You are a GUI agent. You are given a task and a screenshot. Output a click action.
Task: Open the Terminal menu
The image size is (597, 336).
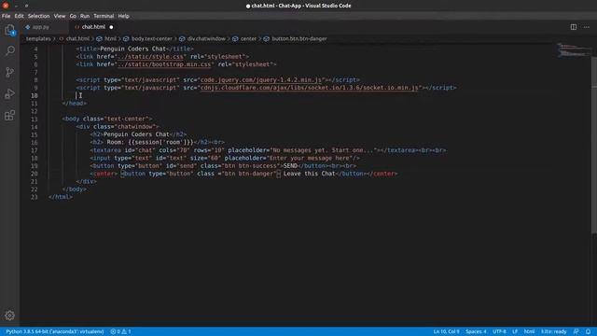104,16
